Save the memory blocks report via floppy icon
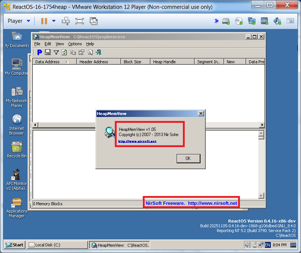Viewport: 301px width, 253px height. (x=48, y=52)
